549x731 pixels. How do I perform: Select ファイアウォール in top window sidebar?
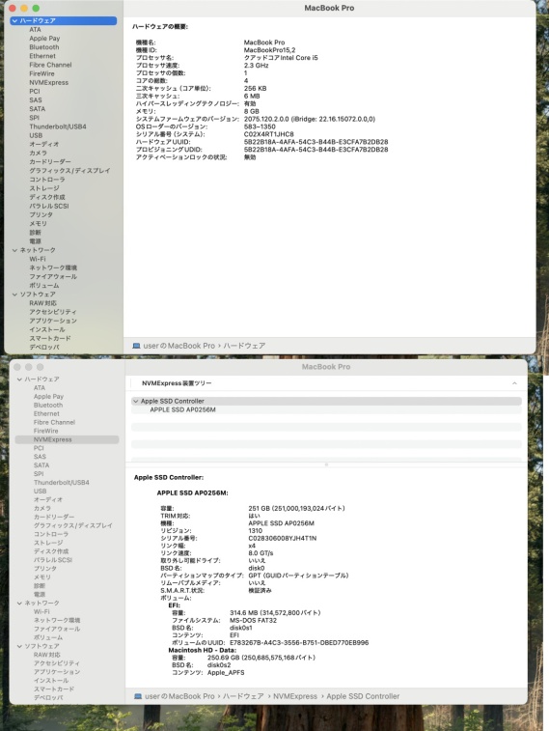click(x=53, y=277)
